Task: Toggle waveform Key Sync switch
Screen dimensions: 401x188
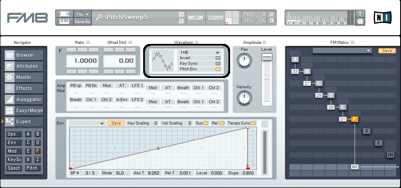Action: 218,64
